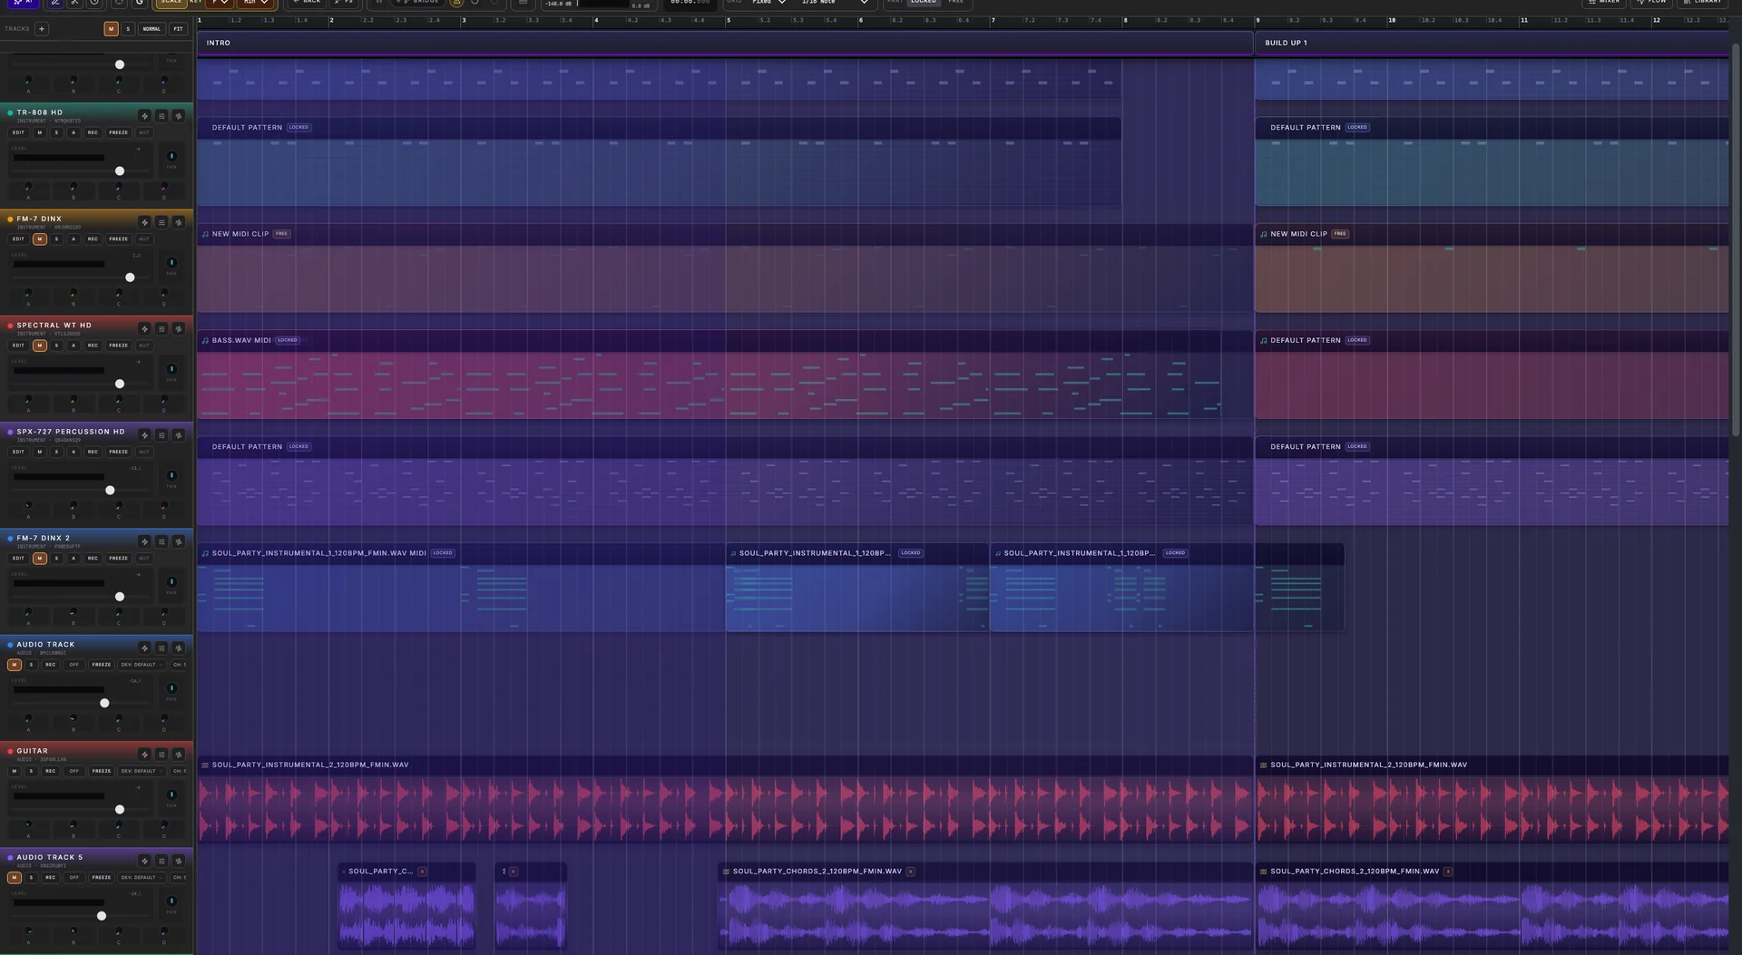The image size is (1742, 955).
Task: Click FREEZE on the Guitar track
Action: click(x=102, y=771)
